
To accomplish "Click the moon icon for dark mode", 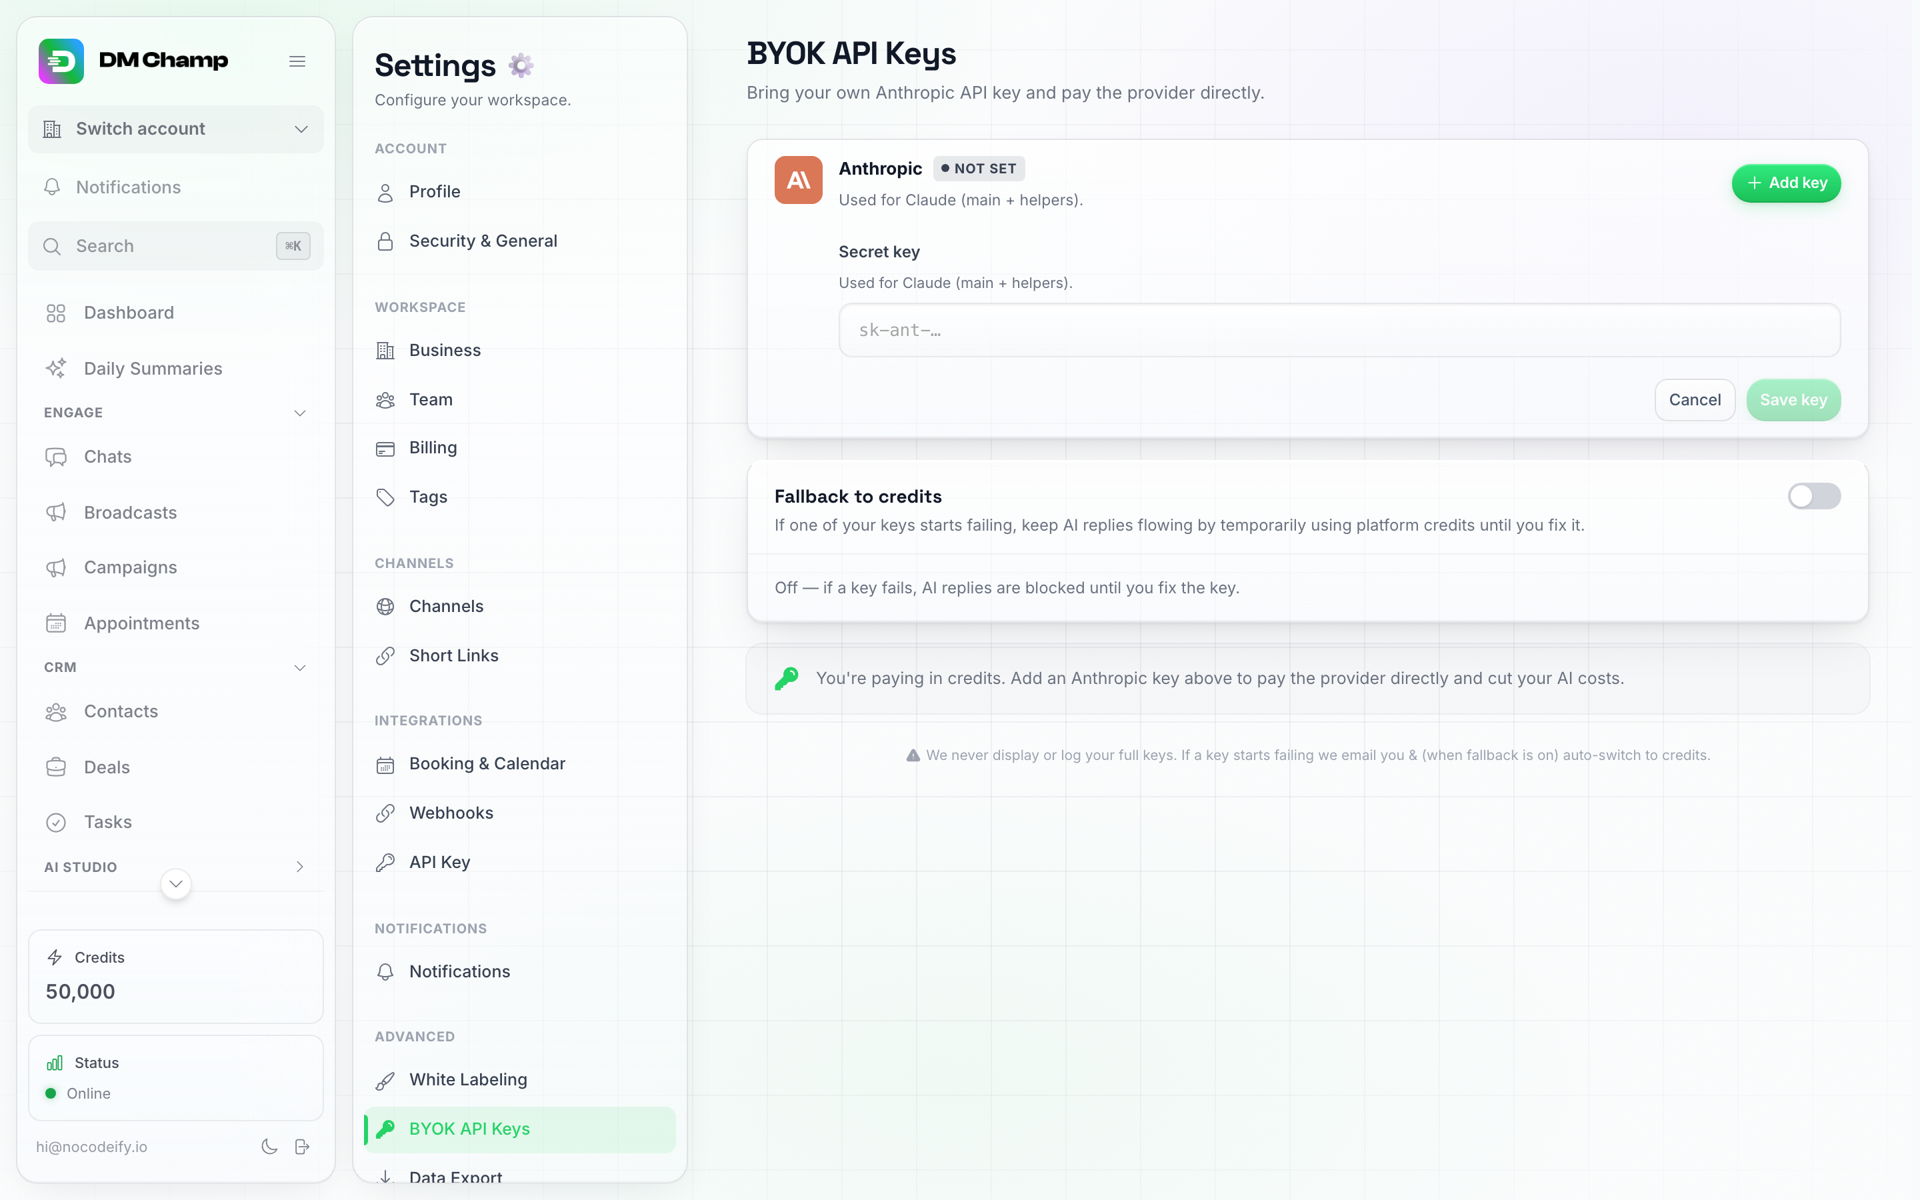I will pyautogui.click(x=270, y=1147).
